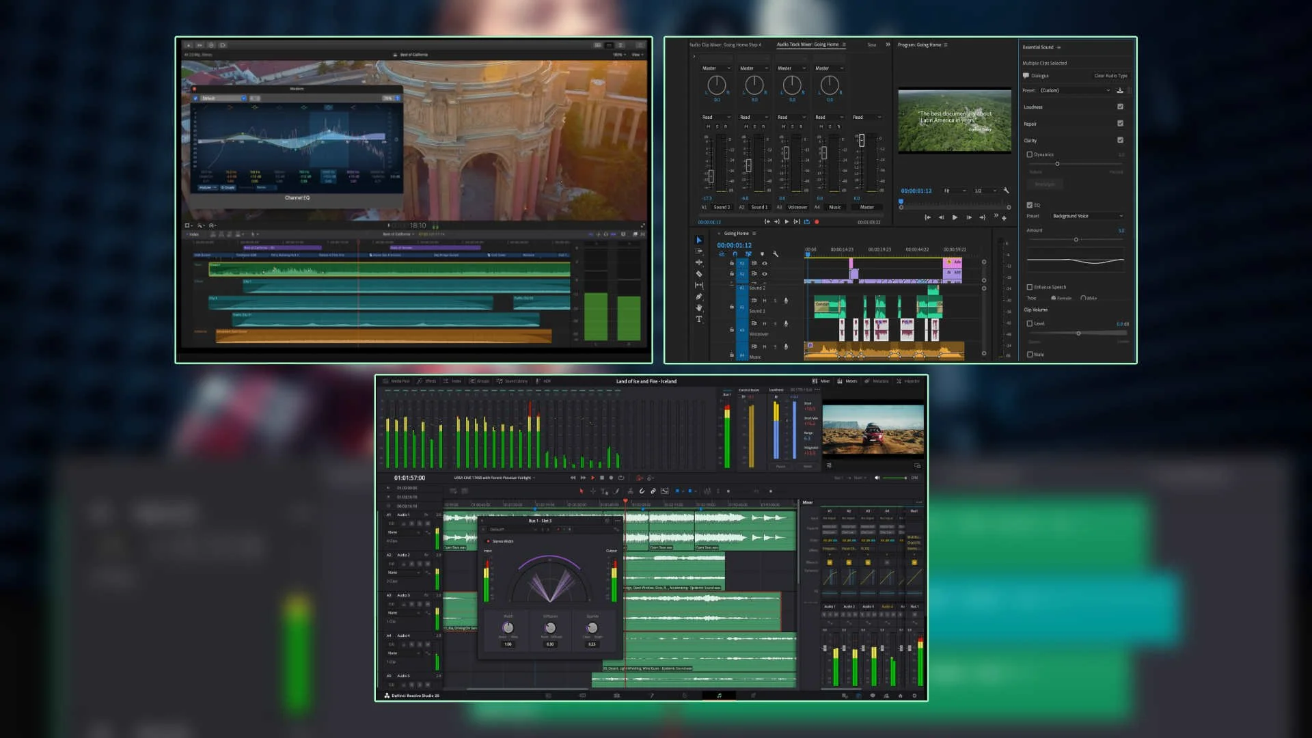The width and height of the screenshot is (1312, 738).
Task: Click the EQ Amount slider
Action: tap(1078, 238)
